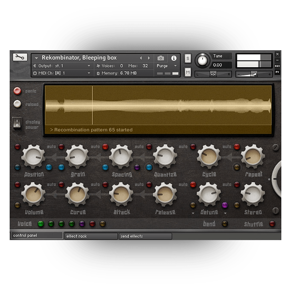Toggle the auto LED next to repeat knob
The width and height of the screenshot is (291, 291).
(x=237, y=147)
